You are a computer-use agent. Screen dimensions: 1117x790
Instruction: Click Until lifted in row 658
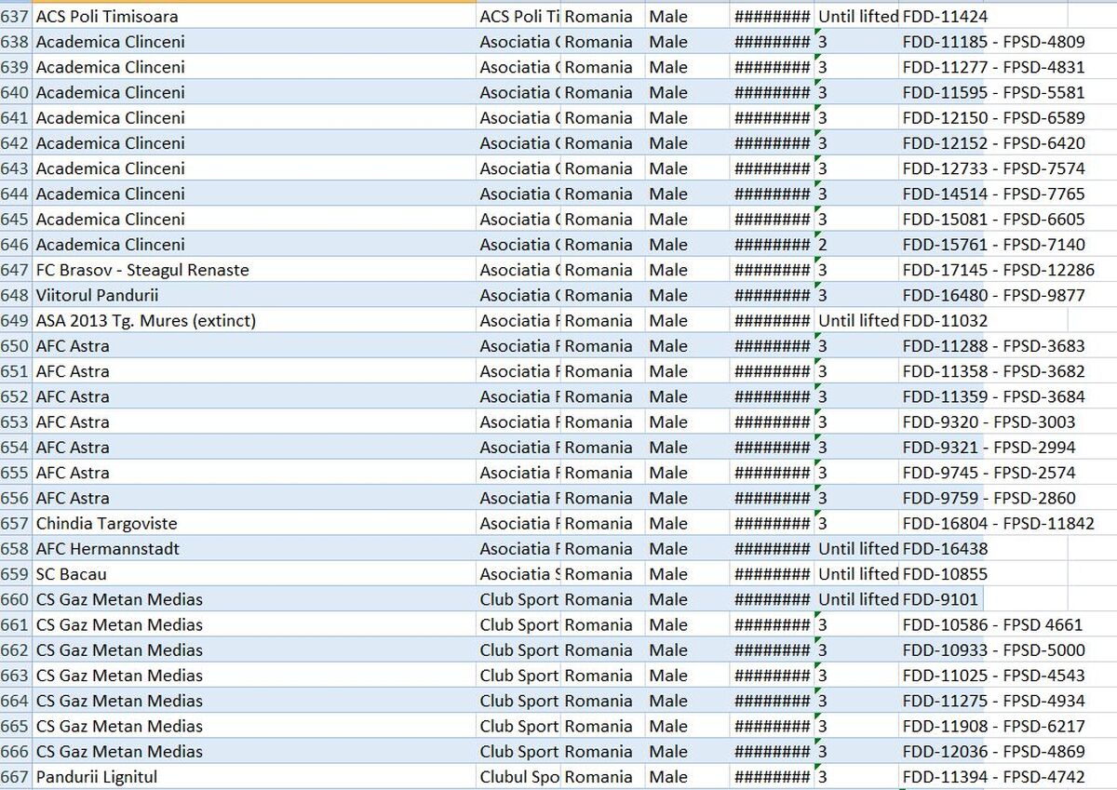pos(856,548)
